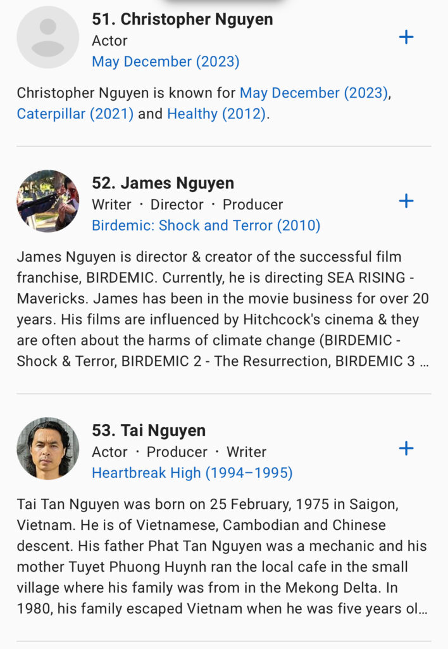Tap plus icon next to Tai Nguyen
The height and width of the screenshot is (649, 448).
[406, 449]
